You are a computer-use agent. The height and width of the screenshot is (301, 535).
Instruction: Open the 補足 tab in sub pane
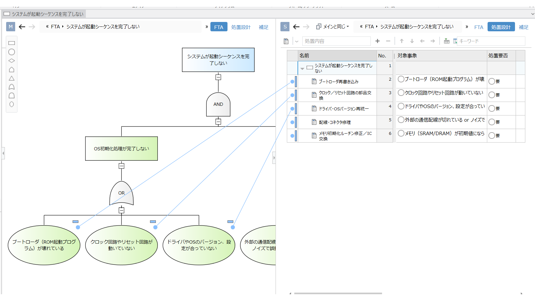(x=523, y=27)
